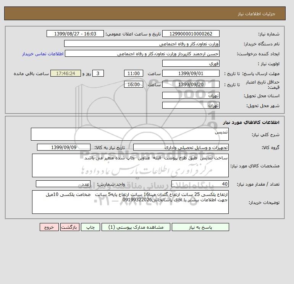The image size is (294, 284).
Task: Click response deadline date 1399/09/01
Action: pos(191,74)
